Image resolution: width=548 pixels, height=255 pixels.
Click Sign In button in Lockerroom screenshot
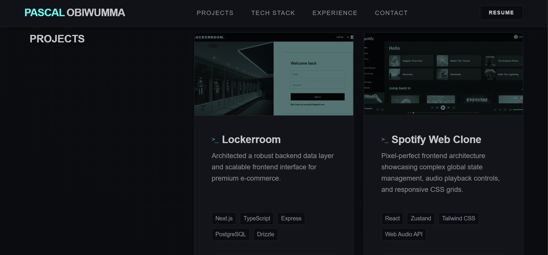click(x=317, y=97)
